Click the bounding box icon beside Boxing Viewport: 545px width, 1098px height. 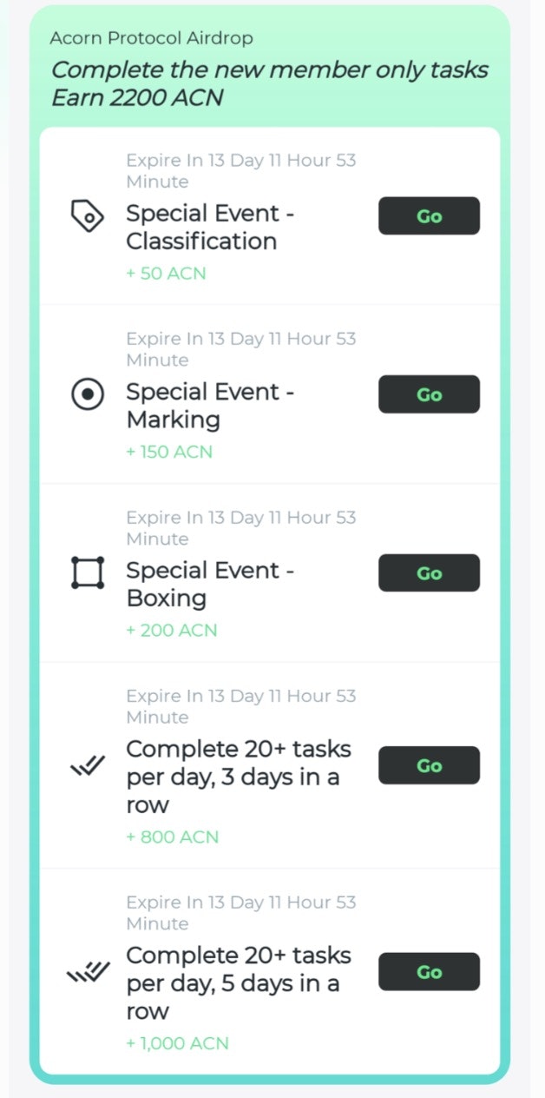tap(88, 573)
